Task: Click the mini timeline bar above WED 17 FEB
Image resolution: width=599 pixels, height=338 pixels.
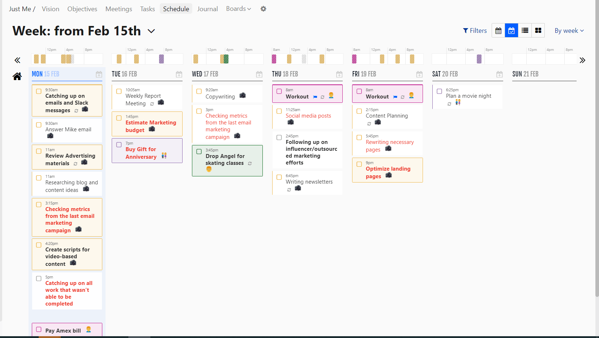Action: 224,58
